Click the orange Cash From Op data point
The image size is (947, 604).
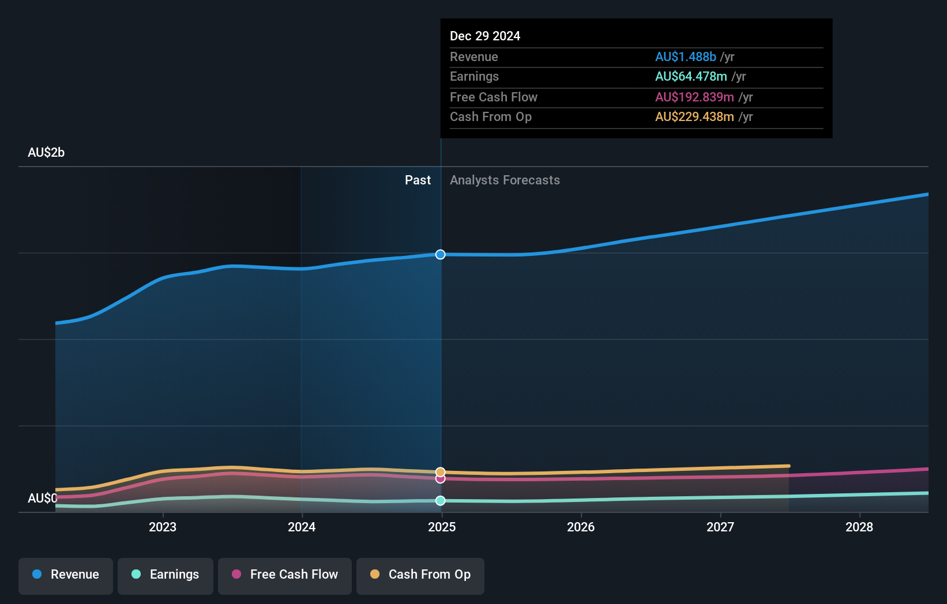pyautogui.click(x=441, y=472)
